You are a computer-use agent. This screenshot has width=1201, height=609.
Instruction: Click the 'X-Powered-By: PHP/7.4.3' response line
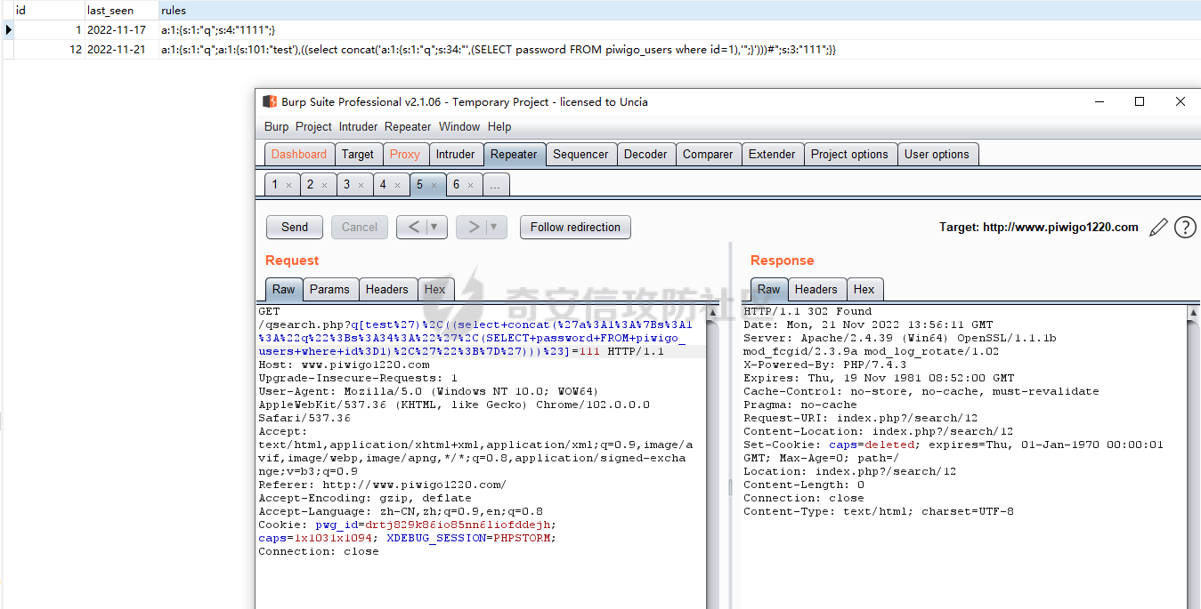tap(824, 365)
